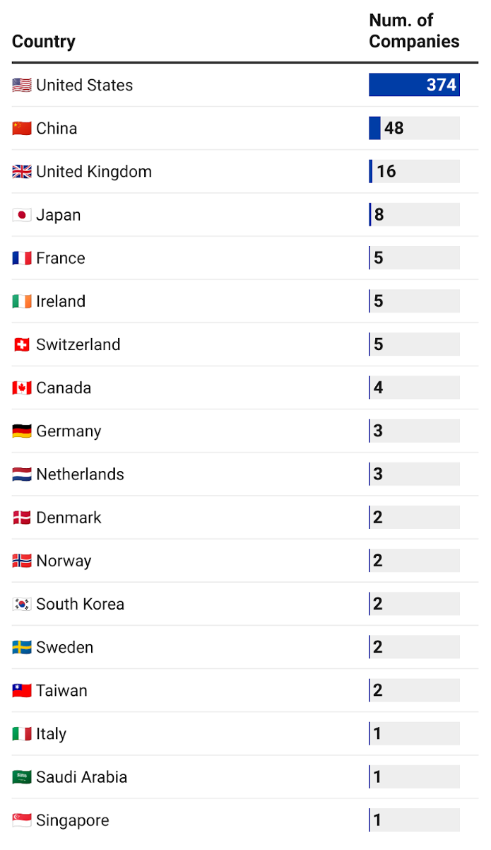This screenshot has width=491, height=850.
Task: Click the Saudi Arabia flag icon
Action: [x=22, y=777]
